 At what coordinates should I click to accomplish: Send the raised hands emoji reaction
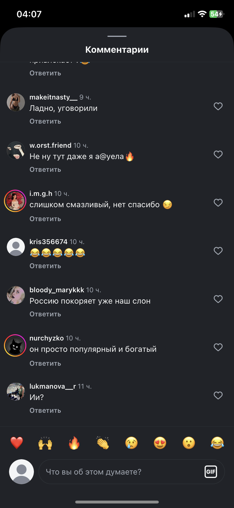pyautogui.click(x=45, y=443)
